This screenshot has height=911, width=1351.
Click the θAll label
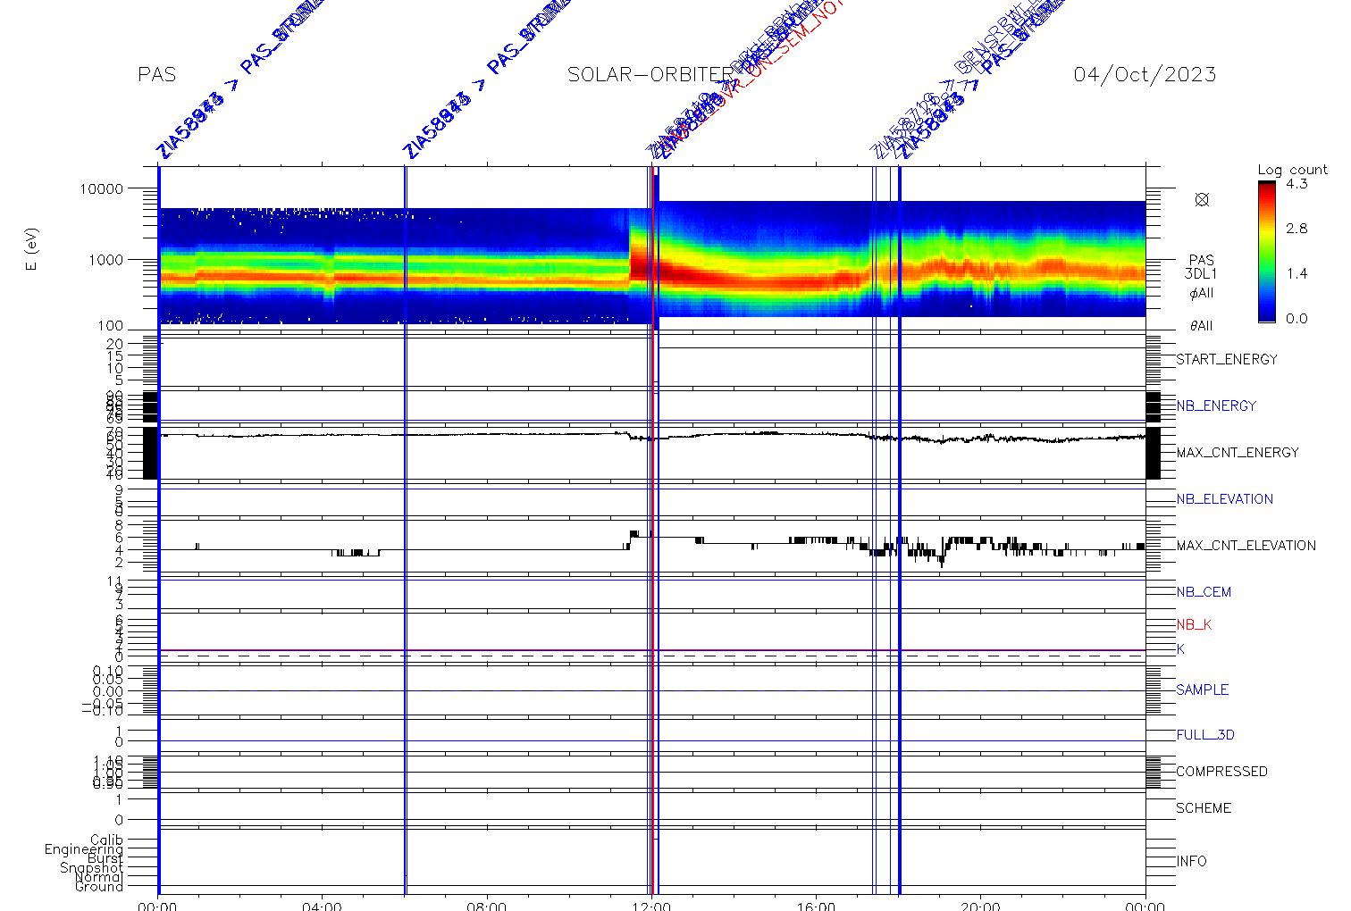(x=1201, y=326)
